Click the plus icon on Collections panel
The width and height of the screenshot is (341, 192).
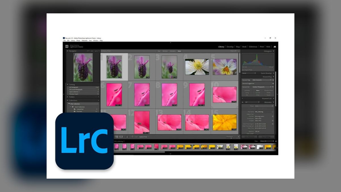(x=99, y=100)
